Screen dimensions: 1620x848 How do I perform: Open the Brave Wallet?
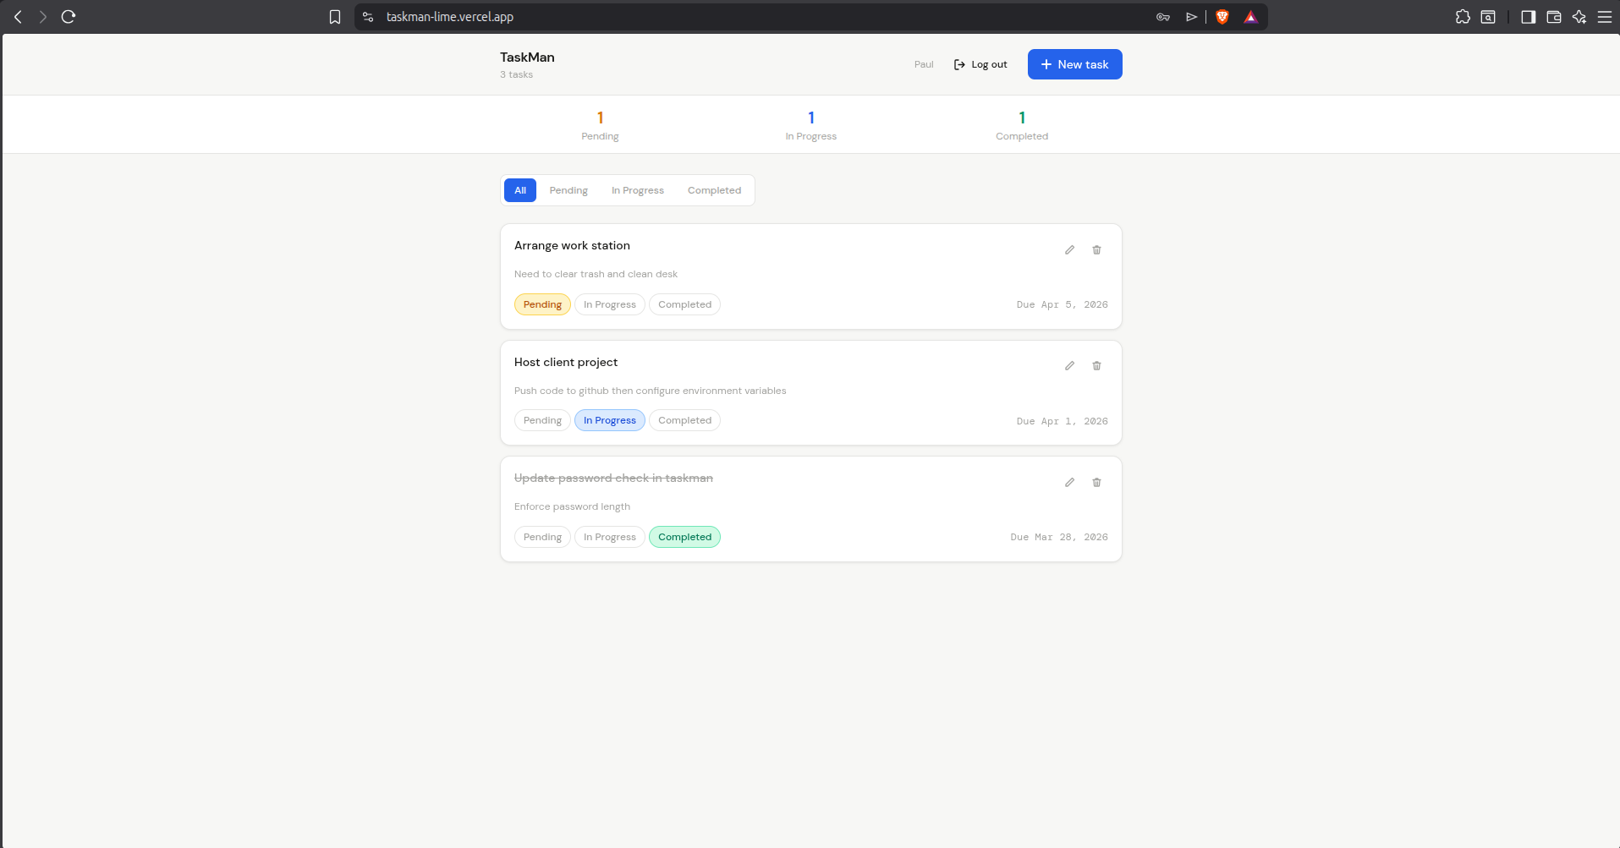1554,16
